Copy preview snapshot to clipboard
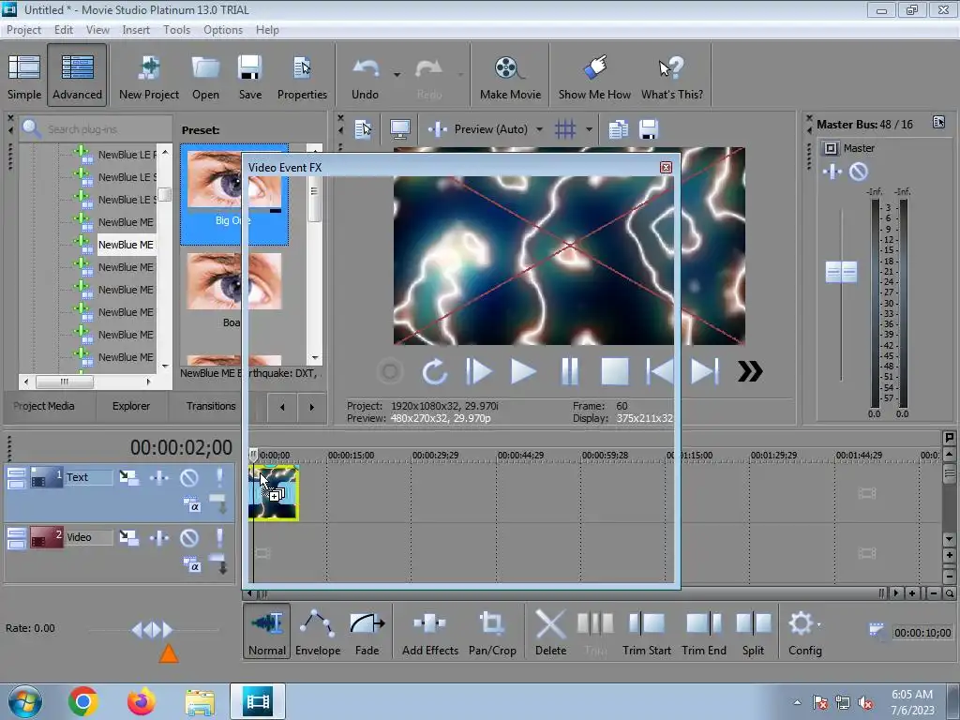The image size is (960, 720). pos(619,129)
